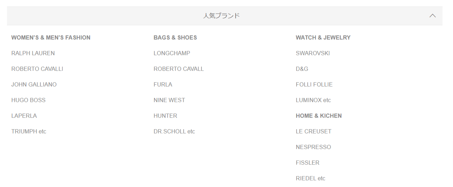Select the JOHN GALLIANO link
Viewport: 453px width, 187px height.
pos(34,84)
